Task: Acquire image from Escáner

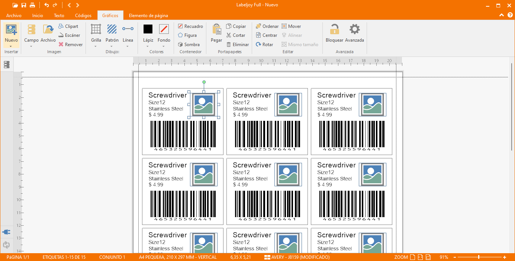Action: [x=69, y=35]
